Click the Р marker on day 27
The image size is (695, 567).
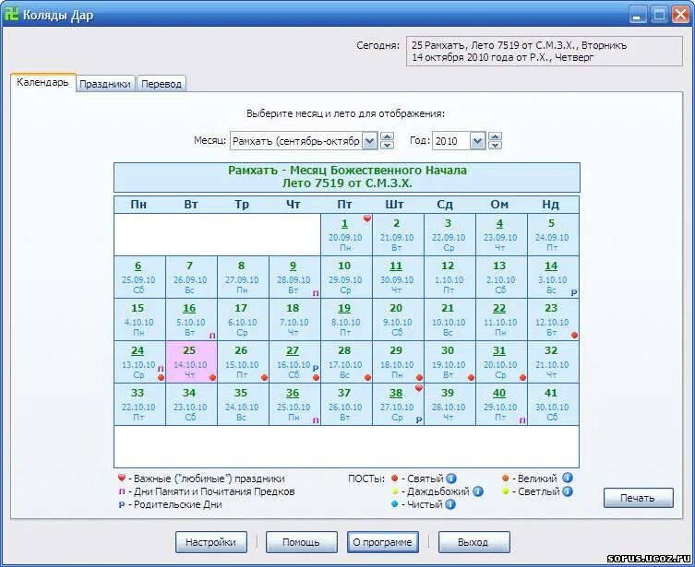(316, 368)
